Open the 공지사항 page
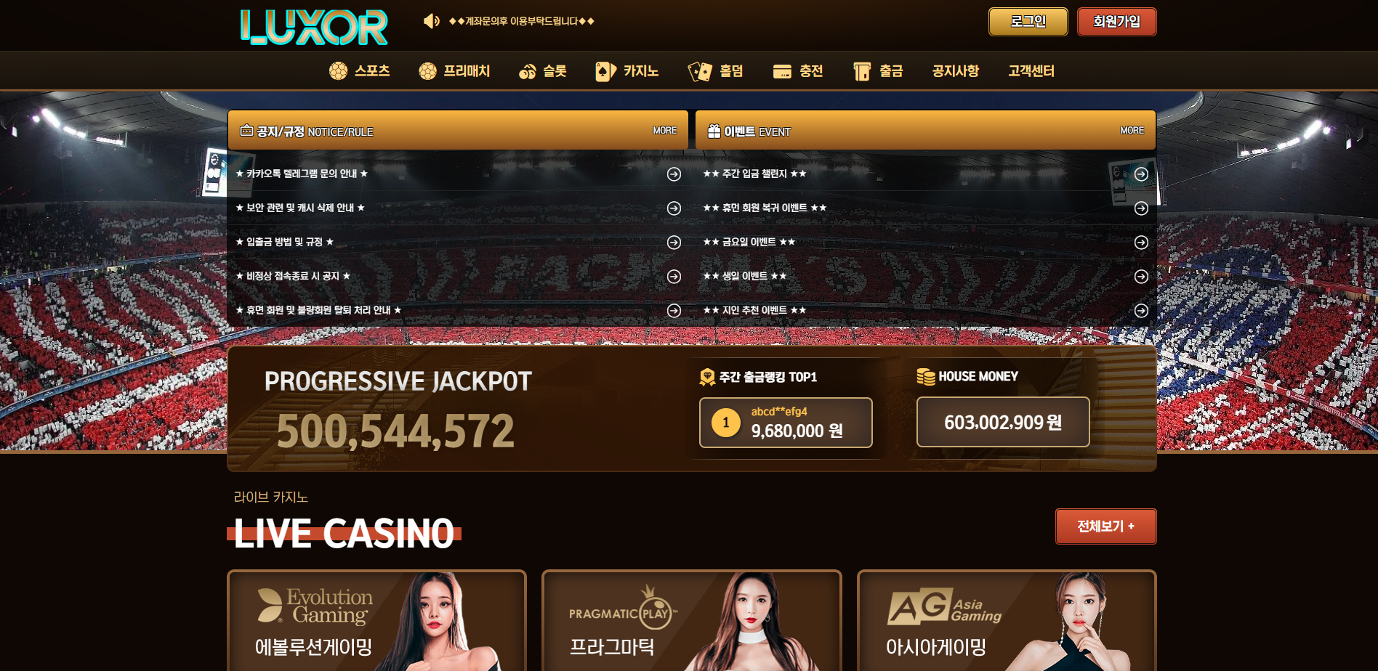1378x671 pixels. [x=955, y=71]
